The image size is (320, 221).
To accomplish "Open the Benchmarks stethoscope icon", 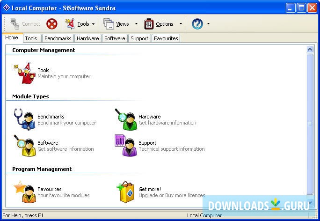I will tap(25, 119).
